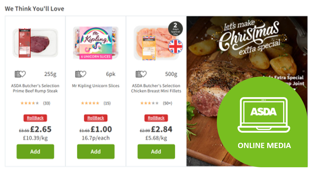The height and width of the screenshot is (169, 312).
Task: Add Beef Rump Steak to shopping list favourites
Action: (20, 74)
